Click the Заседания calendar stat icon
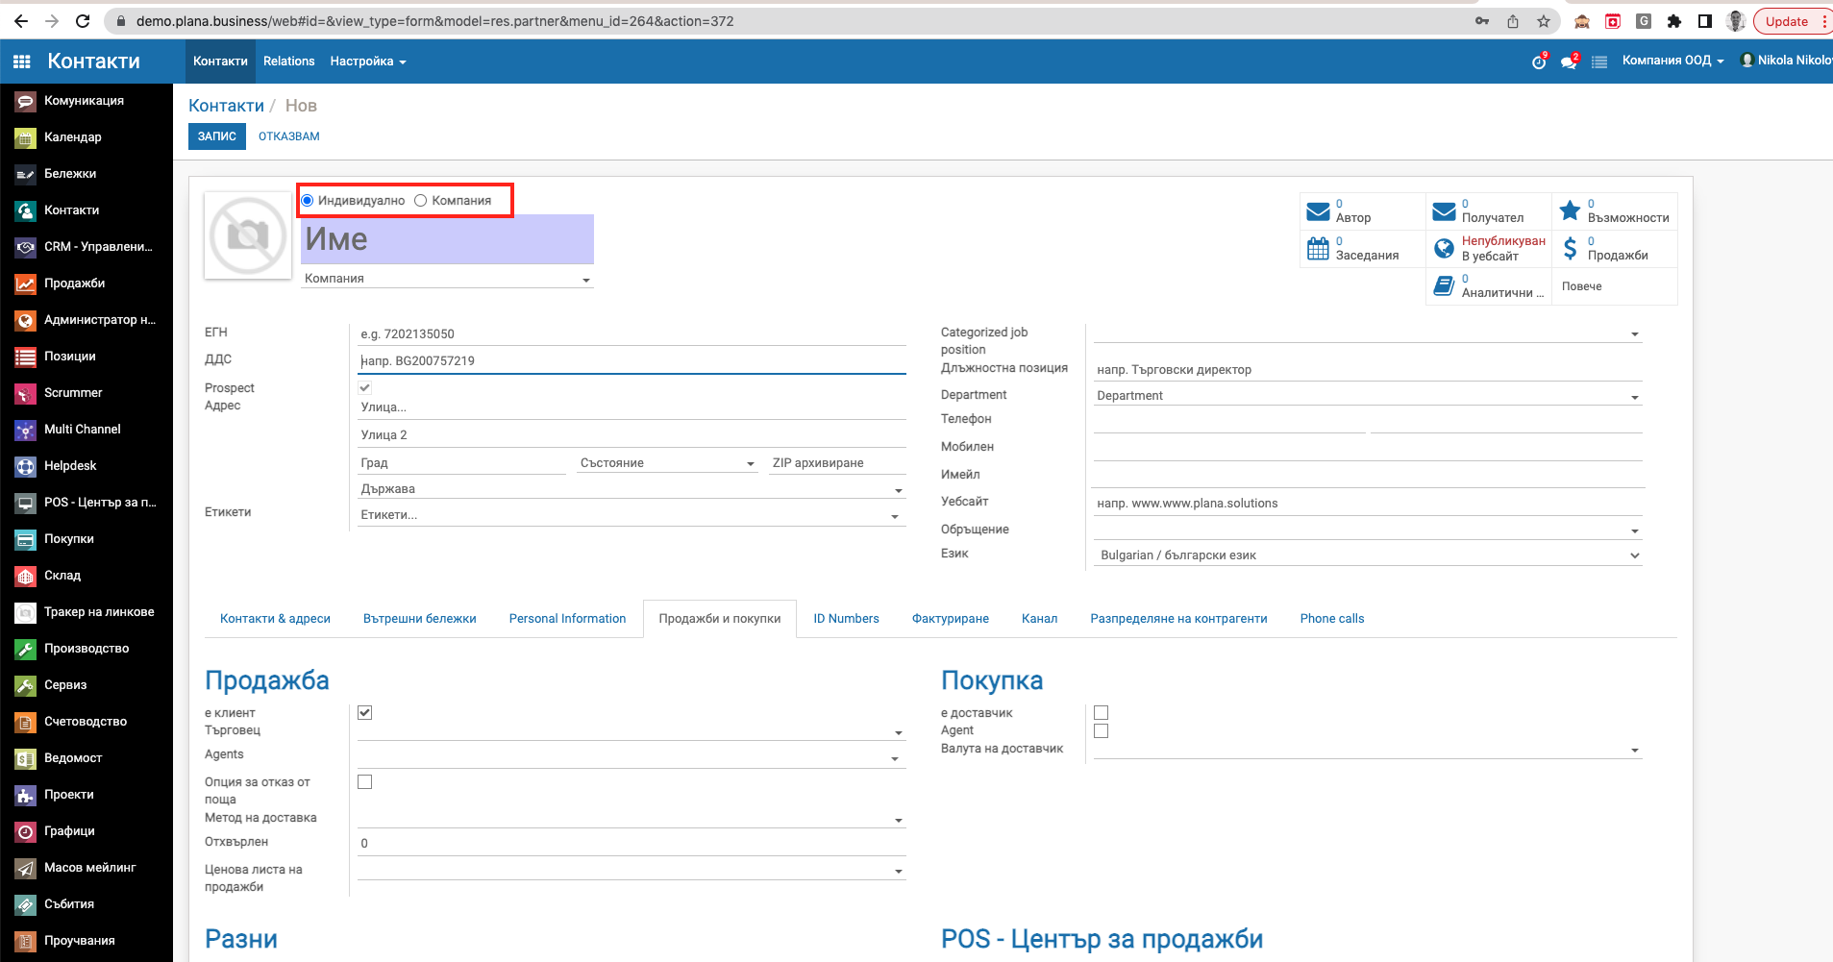1833x962 pixels. point(1318,248)
